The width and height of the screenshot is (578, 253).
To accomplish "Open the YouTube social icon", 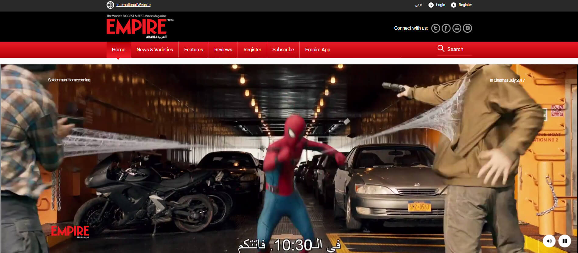I will click(457, 28).
